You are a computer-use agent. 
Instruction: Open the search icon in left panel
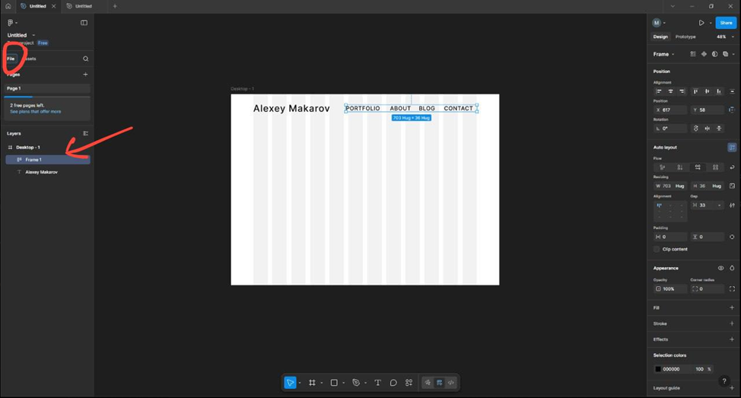(x=85, y=59)
